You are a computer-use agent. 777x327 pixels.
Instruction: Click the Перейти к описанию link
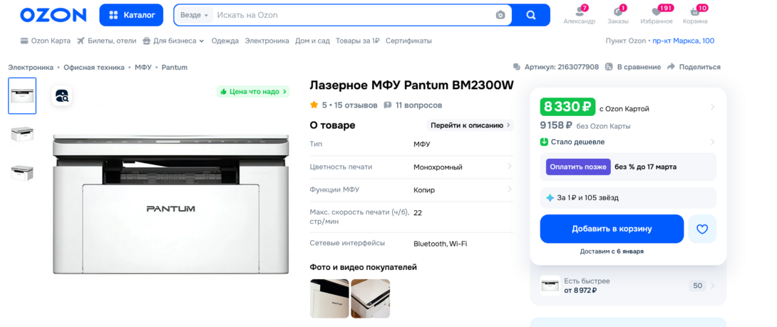[x=470, y=125]
